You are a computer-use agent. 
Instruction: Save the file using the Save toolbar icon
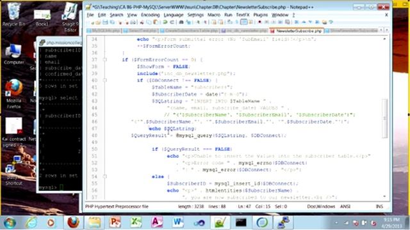105,22
